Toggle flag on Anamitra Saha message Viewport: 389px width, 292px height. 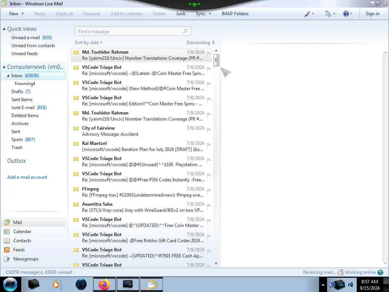point(209,206)
